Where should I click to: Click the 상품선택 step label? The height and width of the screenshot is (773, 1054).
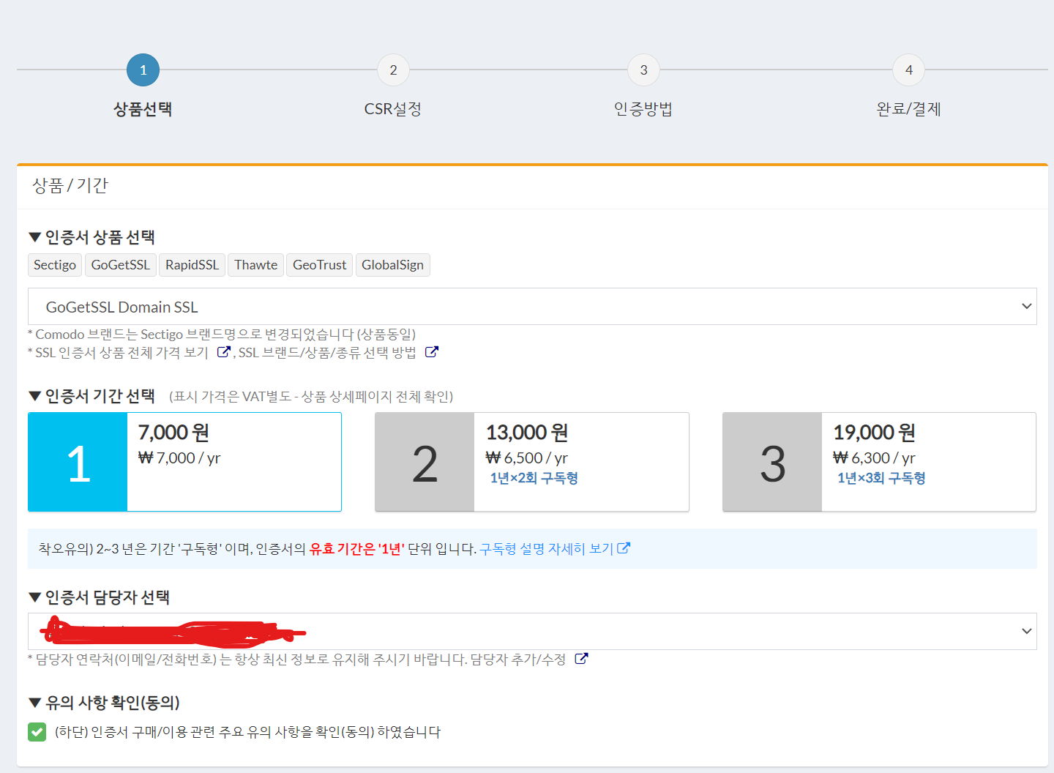pos(143,109)
